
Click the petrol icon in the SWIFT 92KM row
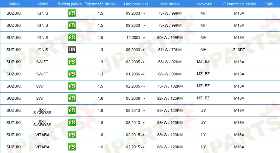pyautogui.click(x=72, y=62)
